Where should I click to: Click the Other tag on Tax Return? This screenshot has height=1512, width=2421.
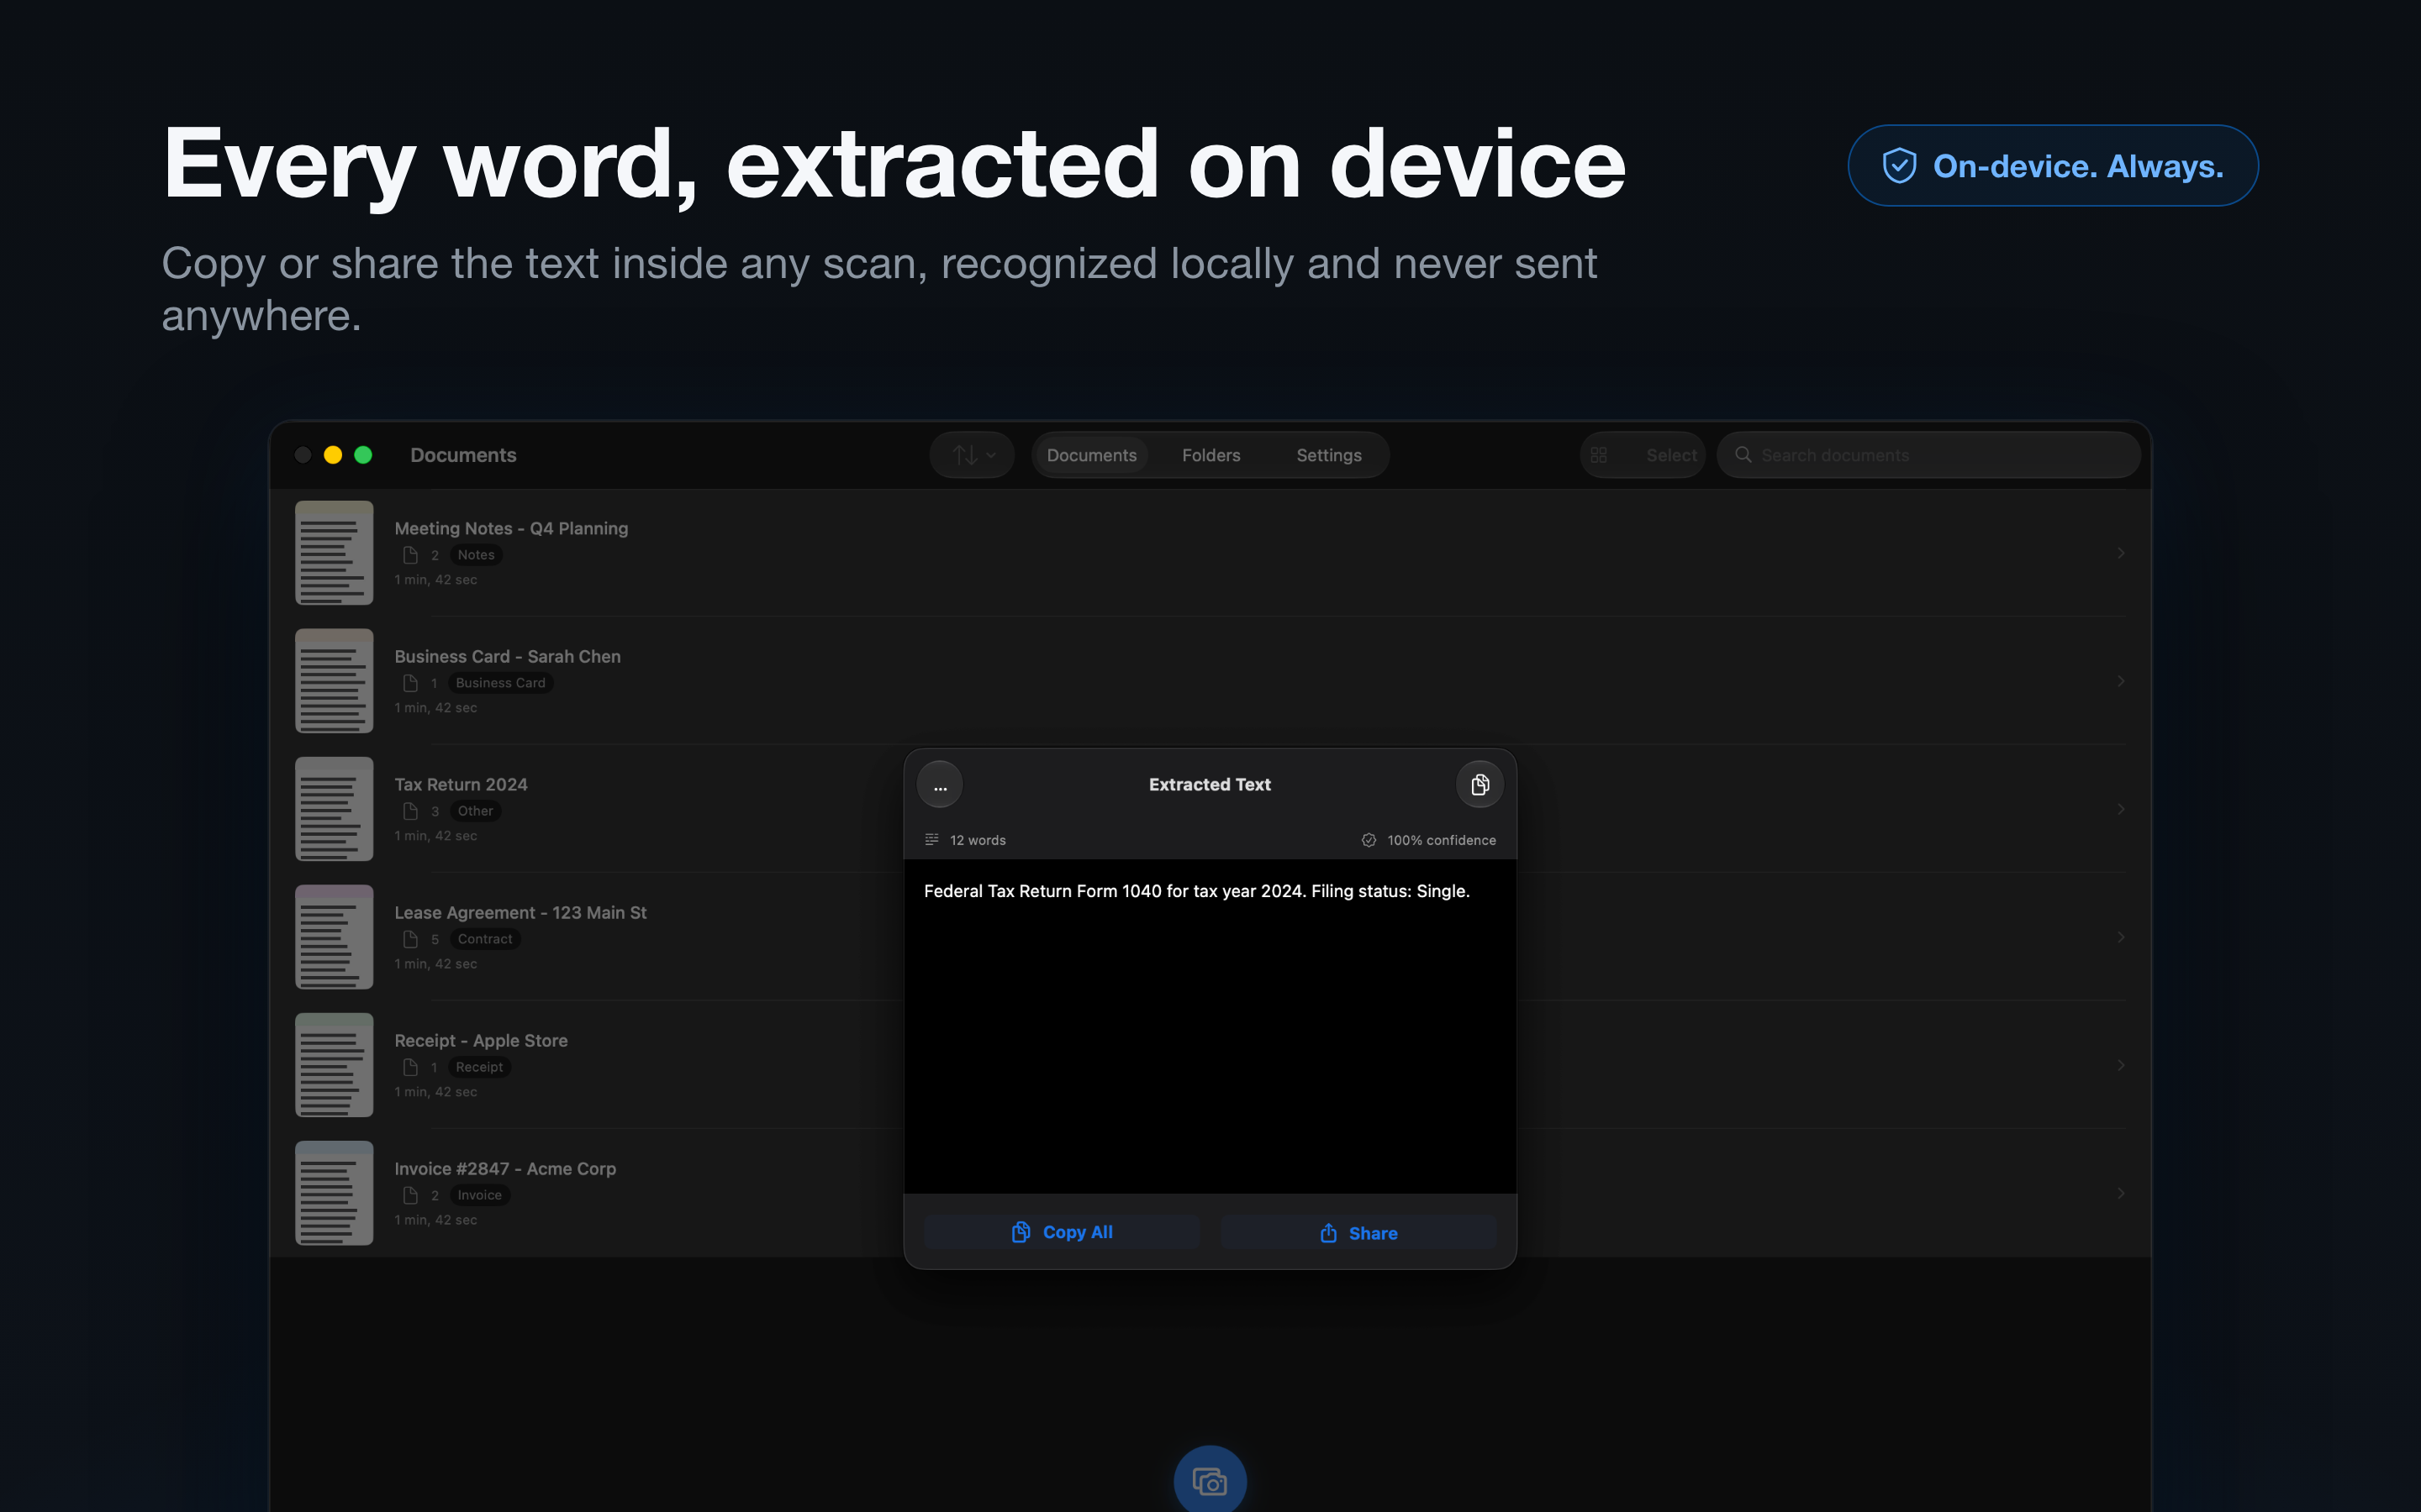coord(475,811)
